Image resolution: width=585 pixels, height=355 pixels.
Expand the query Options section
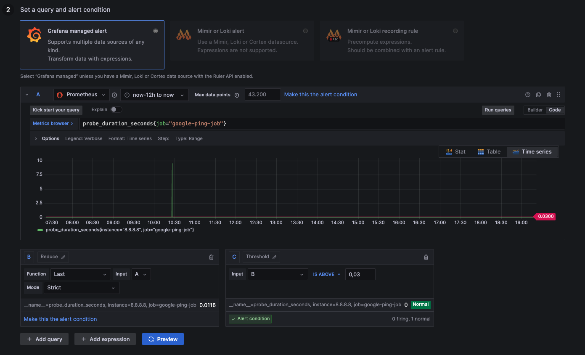click(x=47, y=138)
